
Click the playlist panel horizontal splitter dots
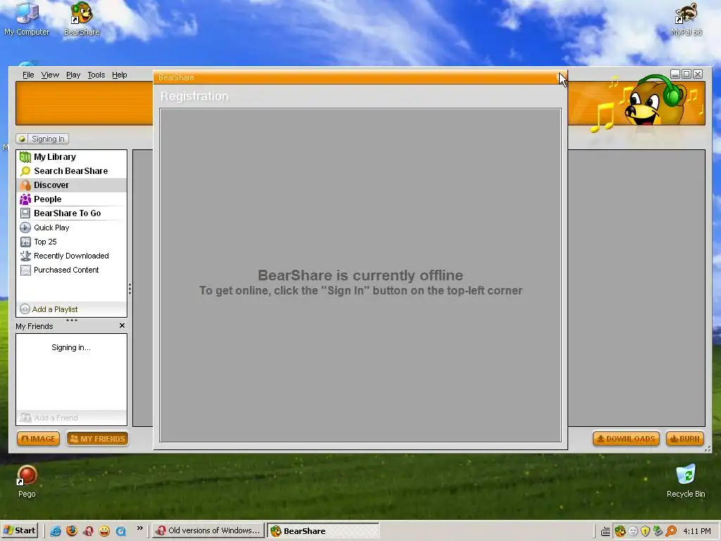pos(72,320)
